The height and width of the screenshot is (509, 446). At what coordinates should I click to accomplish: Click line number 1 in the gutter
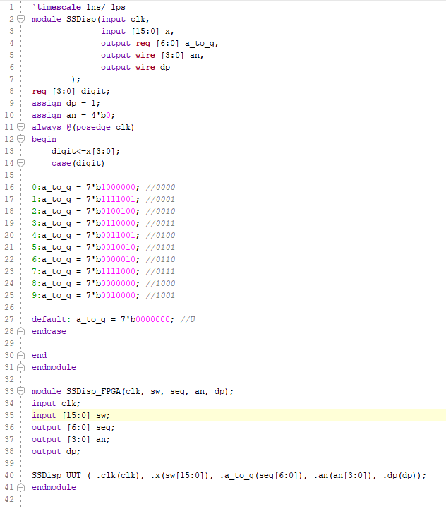tap(12, 7)
